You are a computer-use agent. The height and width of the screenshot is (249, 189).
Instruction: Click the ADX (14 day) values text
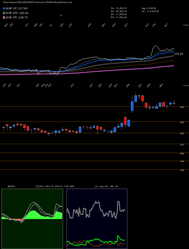coord(106,186)
